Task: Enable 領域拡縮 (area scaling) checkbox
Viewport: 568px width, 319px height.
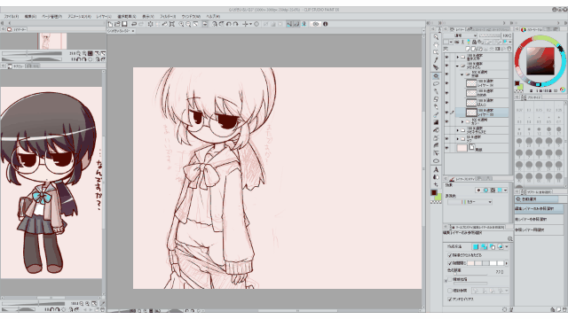Action: (x=450, y=280)
